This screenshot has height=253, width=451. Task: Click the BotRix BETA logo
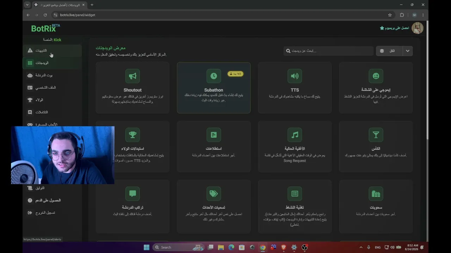click(45, 28)
